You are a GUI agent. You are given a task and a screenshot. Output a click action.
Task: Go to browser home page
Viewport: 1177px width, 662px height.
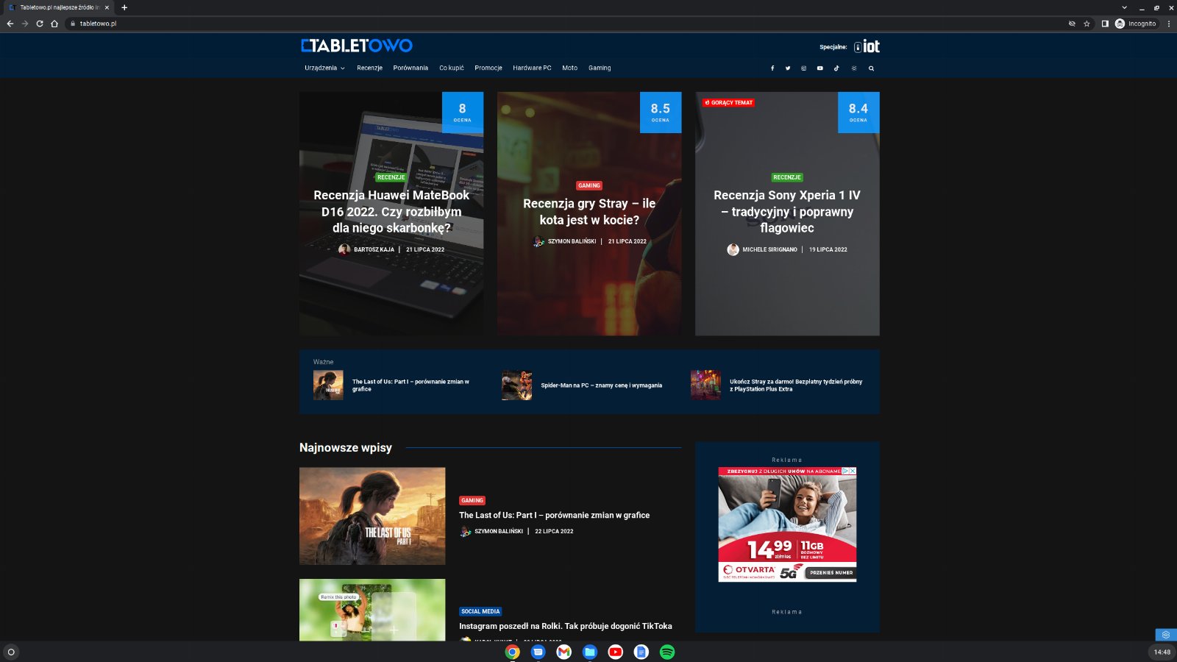pyautogui.click(x=54, y=24)
